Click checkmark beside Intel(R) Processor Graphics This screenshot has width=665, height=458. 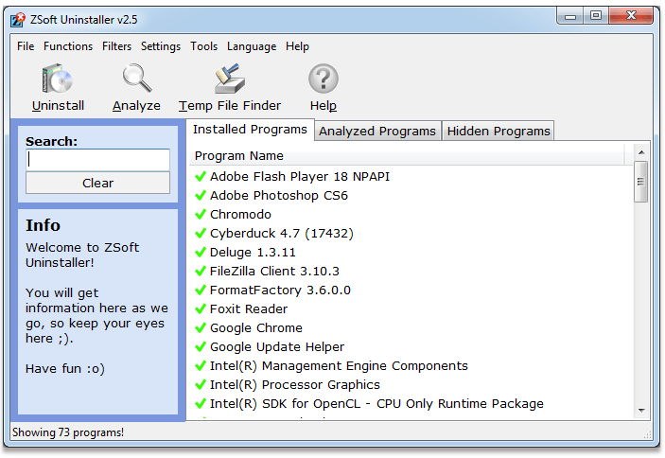pos(201,384)
